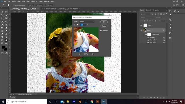Open Photoshop home screen

click(x=3, y=5)
